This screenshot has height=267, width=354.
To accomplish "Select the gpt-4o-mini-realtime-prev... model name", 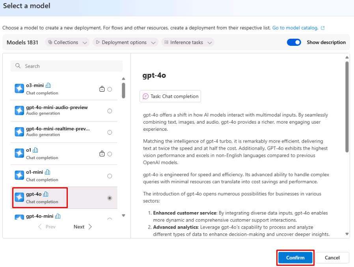I will 58,128.
